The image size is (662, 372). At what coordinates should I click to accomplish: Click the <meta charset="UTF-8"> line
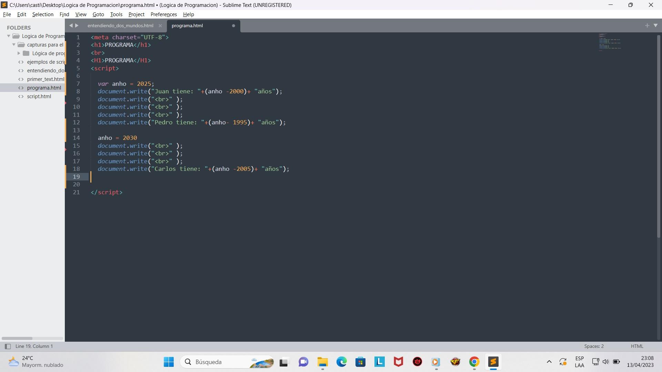click(130, 37)
